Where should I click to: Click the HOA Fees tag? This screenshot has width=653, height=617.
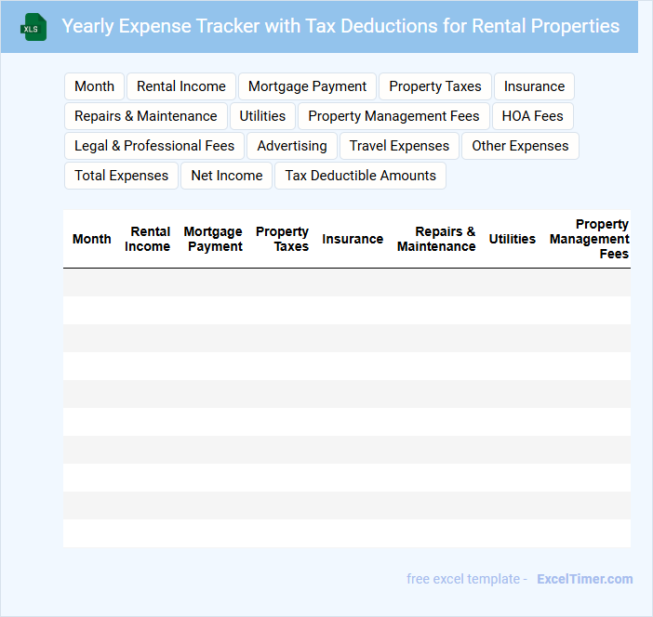[x=533, y=116]
